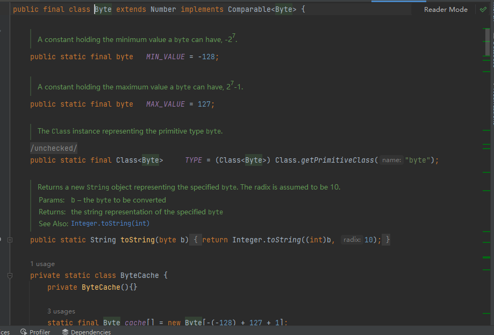The height and width of the screenshot is (335, 494).
Task: Click the 127 literal on MAX_VALUE line
Action: (x=204, y=104)
